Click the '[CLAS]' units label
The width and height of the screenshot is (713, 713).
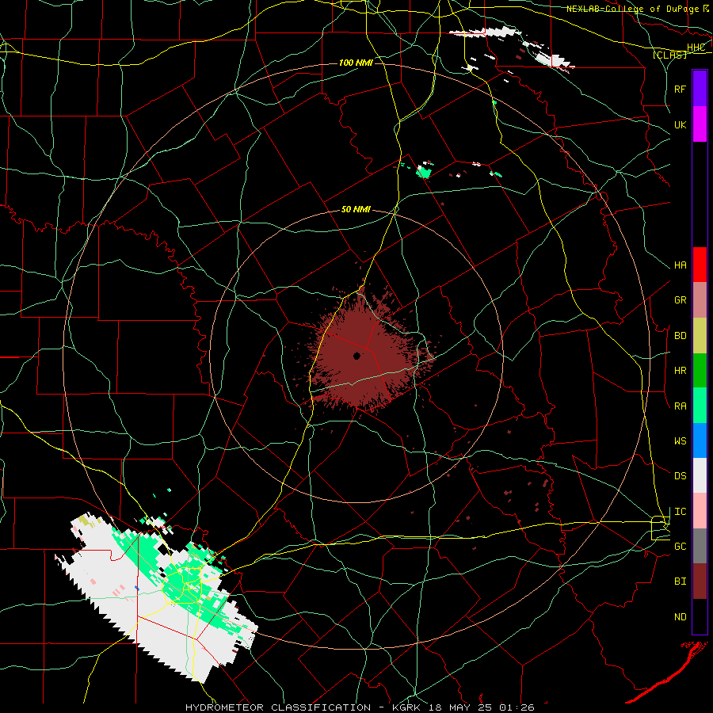point(669,55)
